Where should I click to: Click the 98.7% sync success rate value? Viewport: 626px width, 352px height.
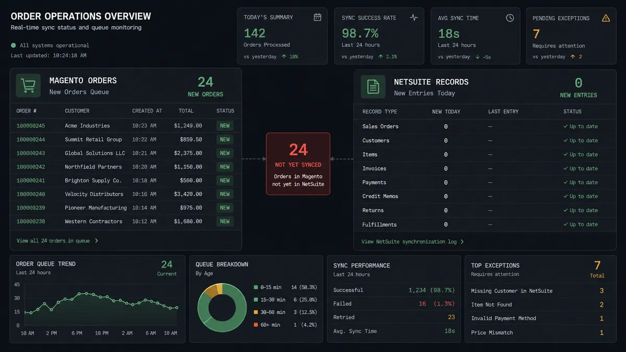pyautogui.click(x=360, y=33)
